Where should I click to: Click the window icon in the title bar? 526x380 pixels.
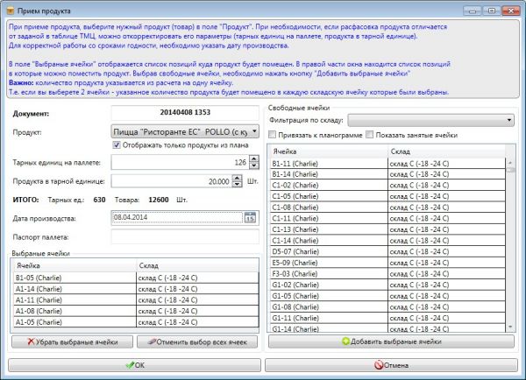[10, 10]
